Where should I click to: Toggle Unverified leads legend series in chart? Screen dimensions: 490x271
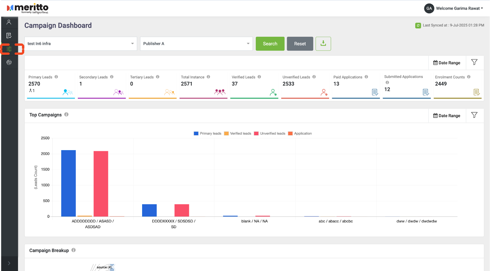tap(269, 133)
